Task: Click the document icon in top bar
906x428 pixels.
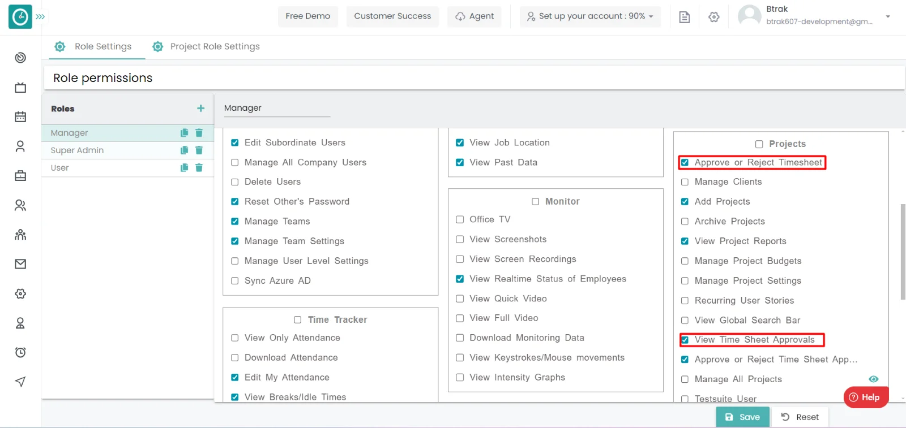Action: 684,17
